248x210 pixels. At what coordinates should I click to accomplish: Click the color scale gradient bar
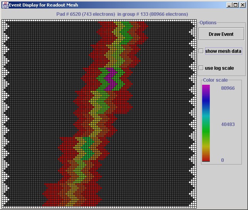click(x=206, y=123)
